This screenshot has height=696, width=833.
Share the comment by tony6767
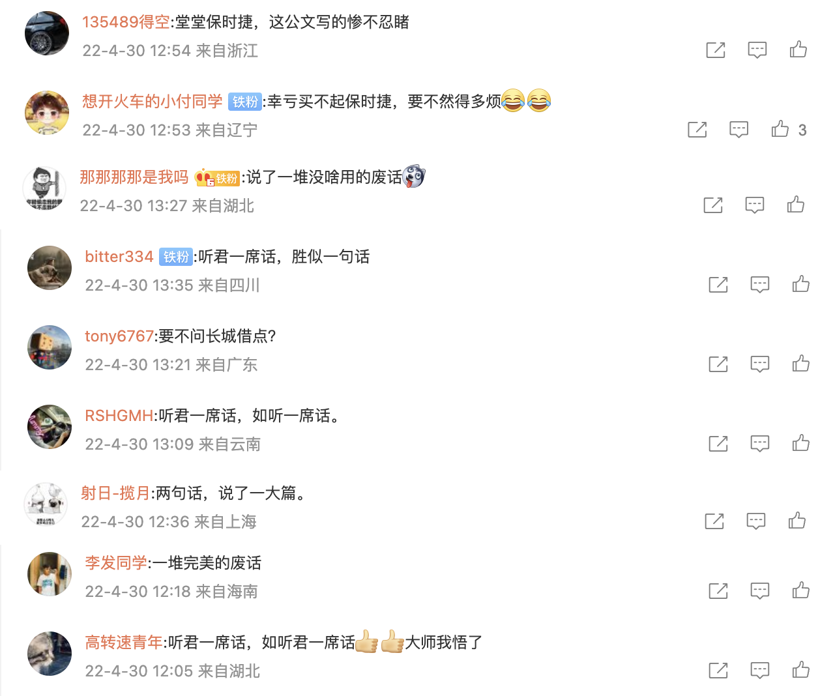click(718, 364)
